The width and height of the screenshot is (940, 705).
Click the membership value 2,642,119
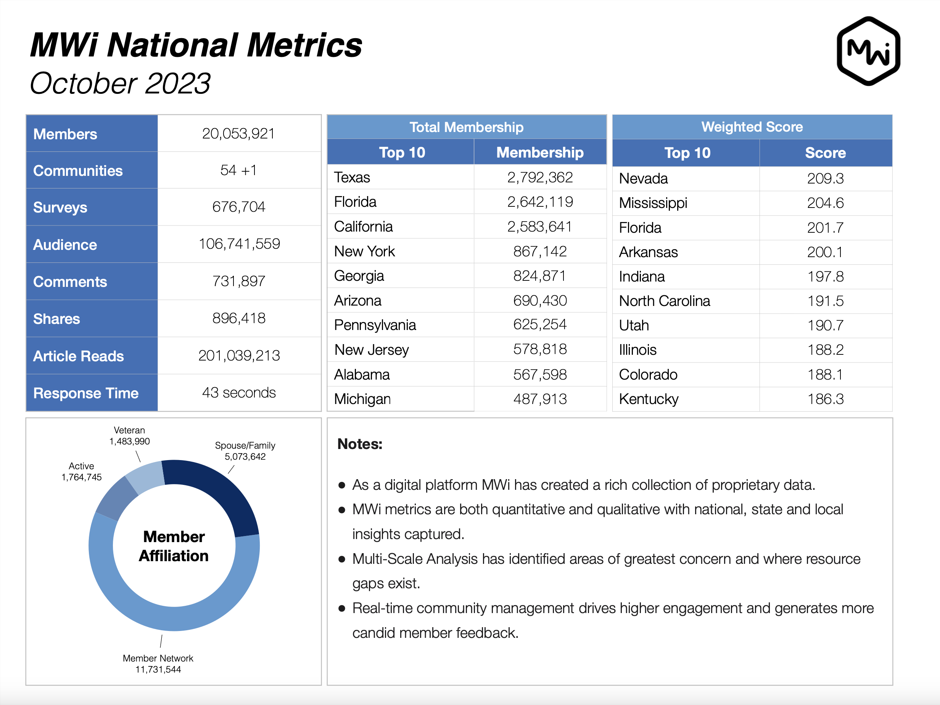point(540,202)
